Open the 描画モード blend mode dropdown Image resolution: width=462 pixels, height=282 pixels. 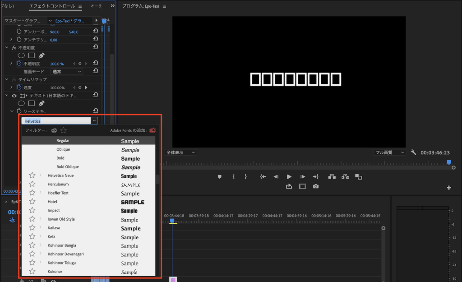(x=66, y=71)
